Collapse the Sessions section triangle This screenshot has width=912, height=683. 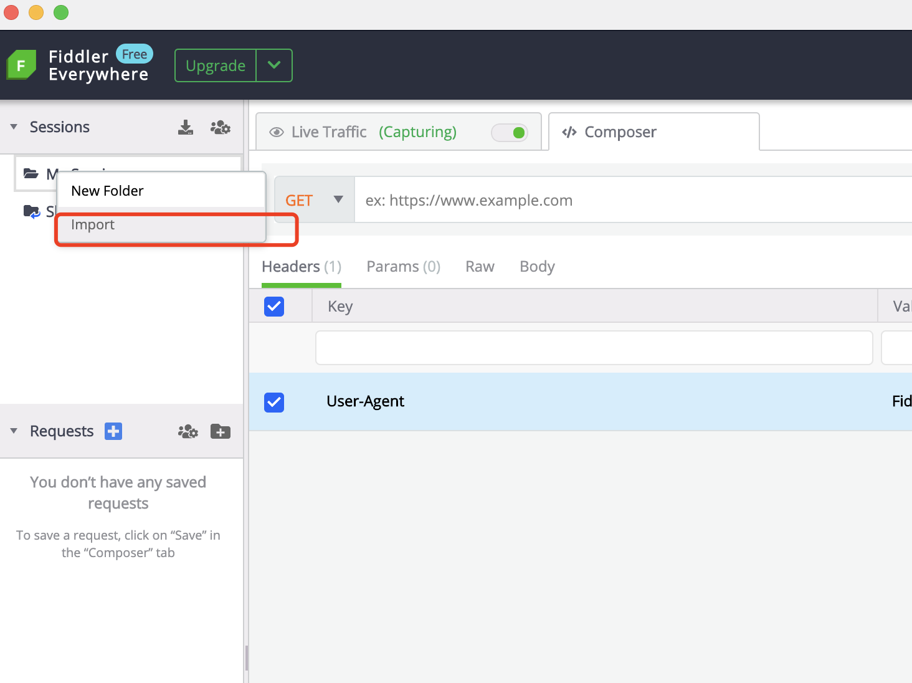click(x=14, y=127)
